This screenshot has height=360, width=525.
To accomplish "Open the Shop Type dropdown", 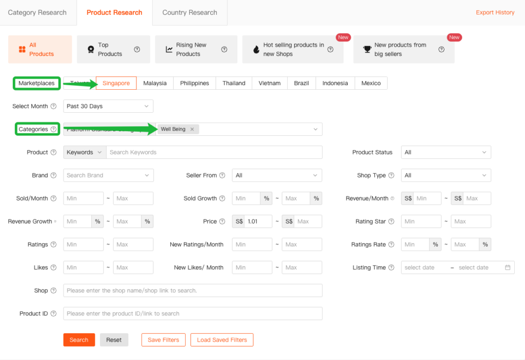I will (x=446, y=175).
